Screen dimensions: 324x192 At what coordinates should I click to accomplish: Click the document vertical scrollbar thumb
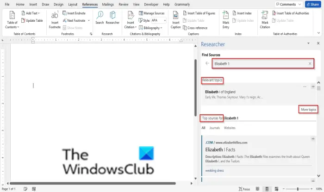[195, 88]
